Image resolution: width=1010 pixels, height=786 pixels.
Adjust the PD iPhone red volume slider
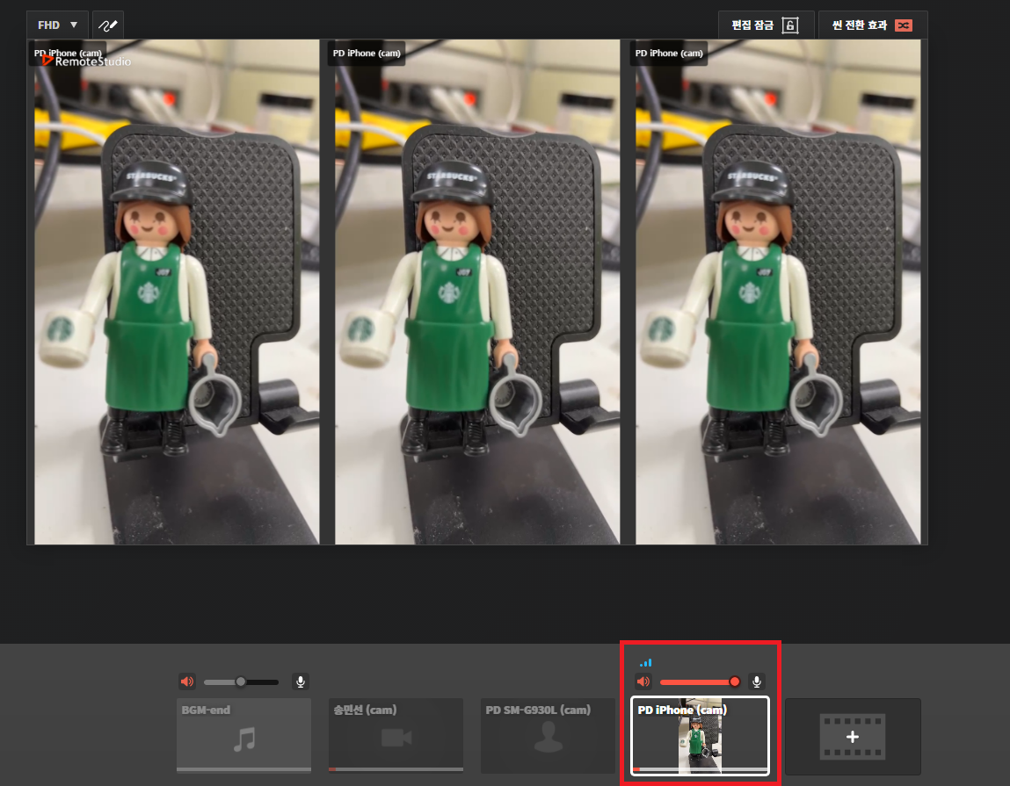tap(701, 681)
